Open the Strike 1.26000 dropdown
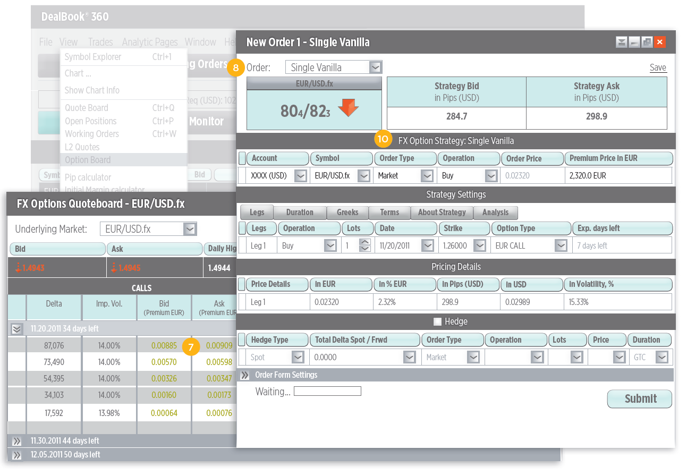The width and height of the screenshot is (687, 475). [x=480, y=246]
